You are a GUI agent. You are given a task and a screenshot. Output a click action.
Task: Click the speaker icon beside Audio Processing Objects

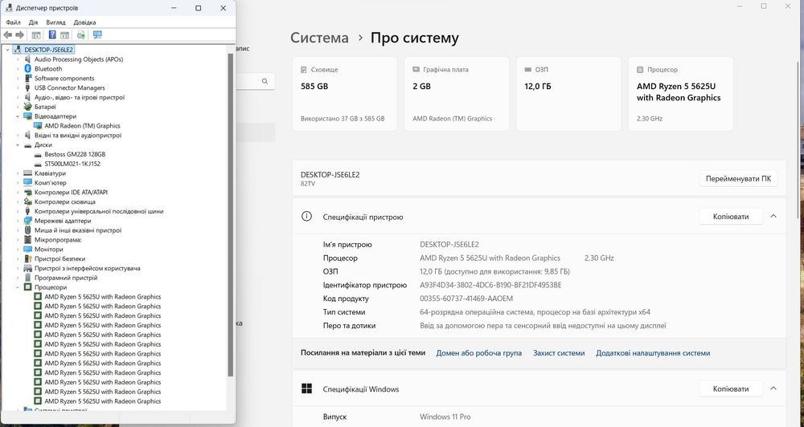(x=27, y=59)
